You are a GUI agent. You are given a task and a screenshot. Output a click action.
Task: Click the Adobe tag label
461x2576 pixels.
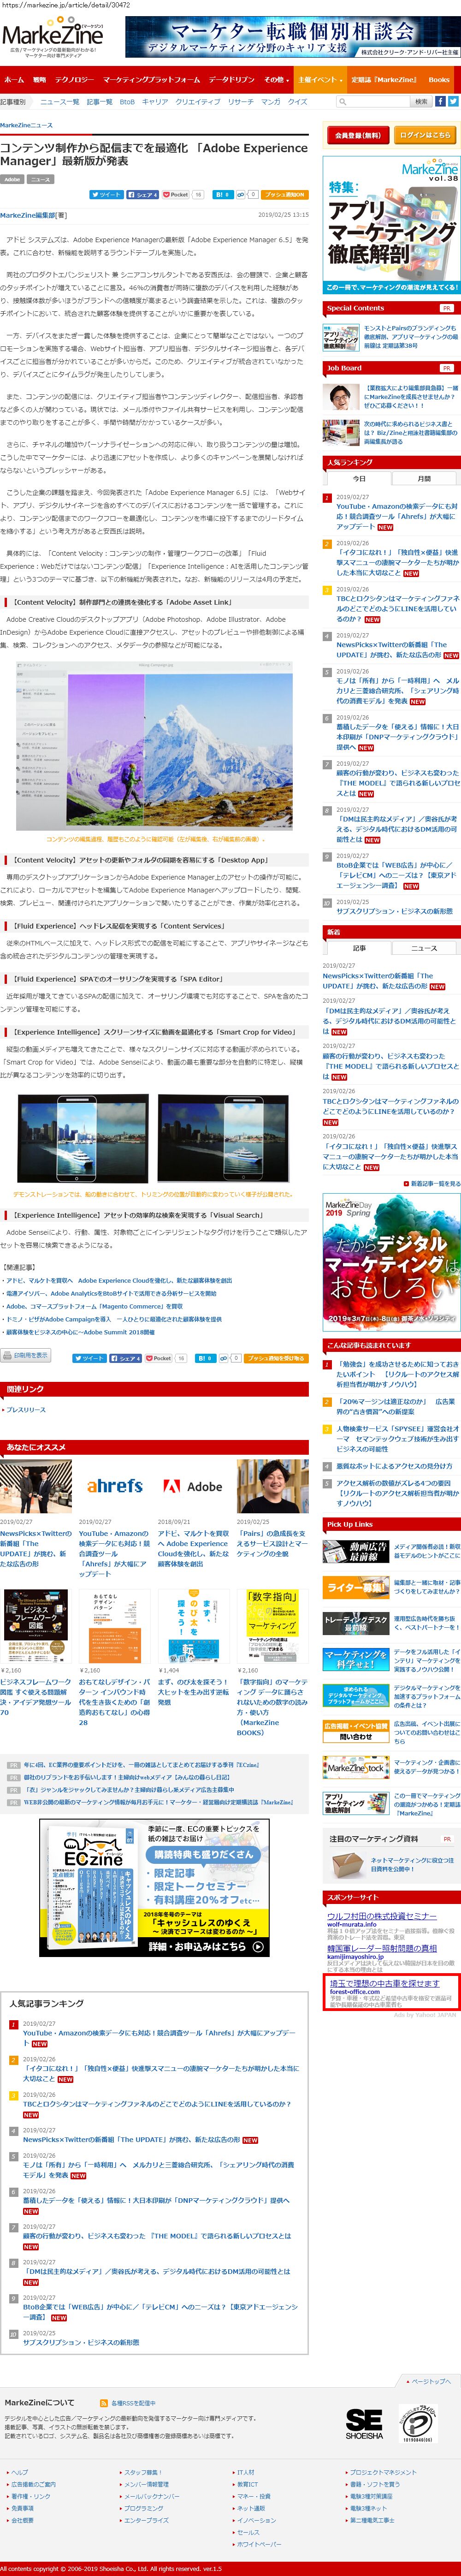click(x=12, y=179)
